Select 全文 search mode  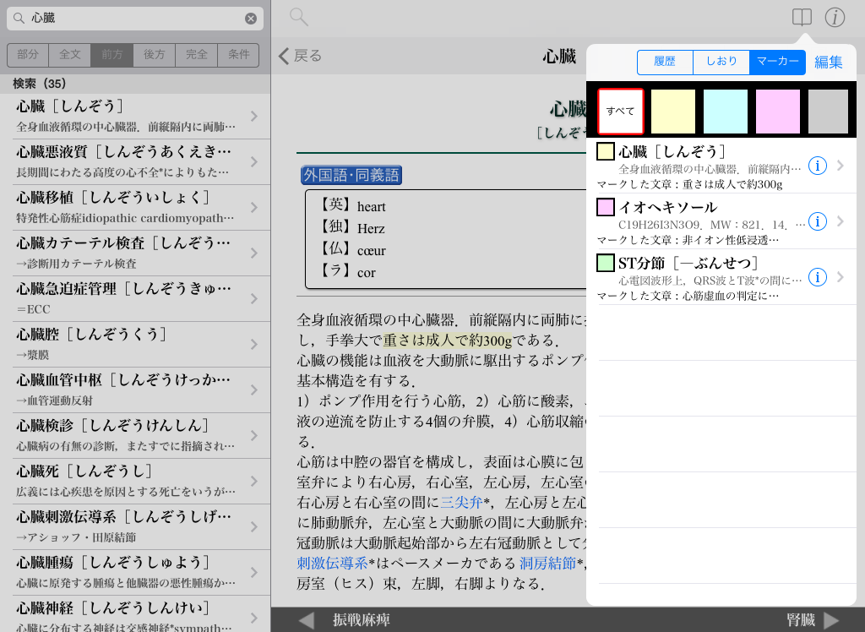point(70,55)
